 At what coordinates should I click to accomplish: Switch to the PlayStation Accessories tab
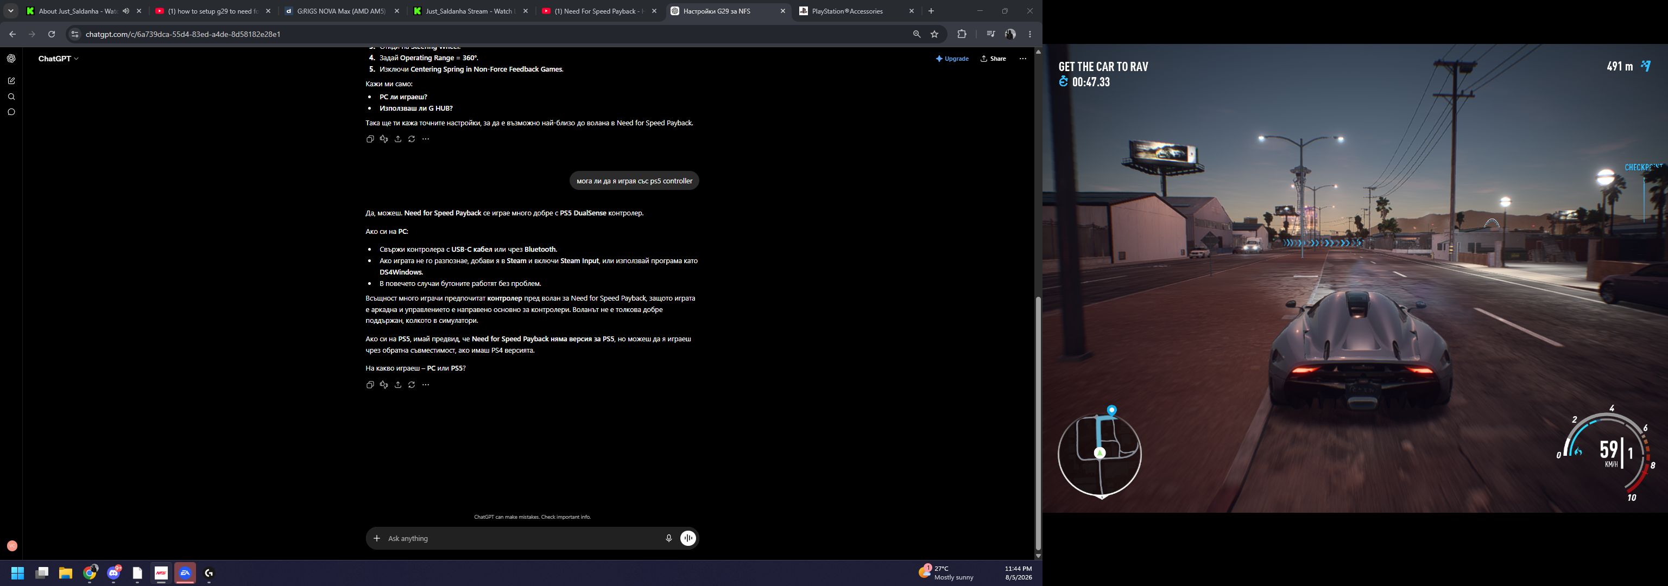tap(848, 11)
